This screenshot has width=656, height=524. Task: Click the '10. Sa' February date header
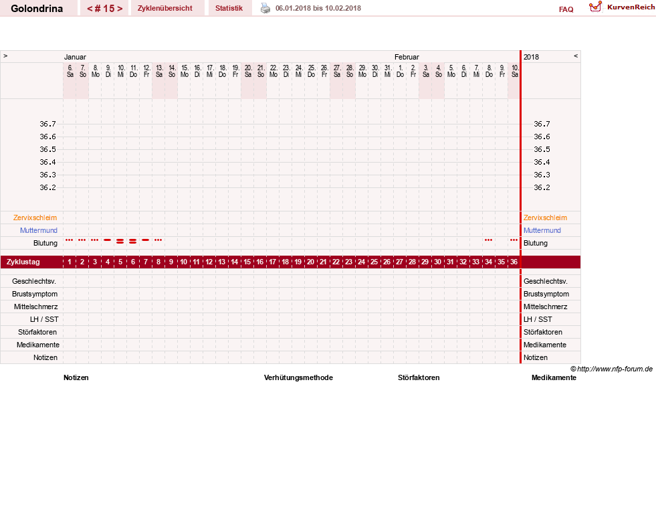[x=515, y=71]
